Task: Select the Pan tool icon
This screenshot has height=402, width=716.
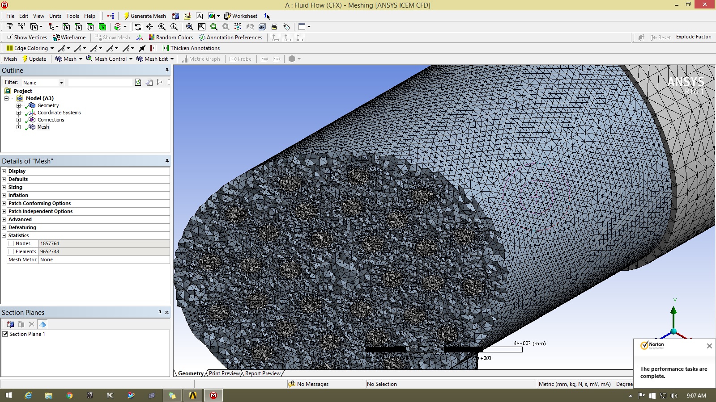Action: [x=150, y=27]
